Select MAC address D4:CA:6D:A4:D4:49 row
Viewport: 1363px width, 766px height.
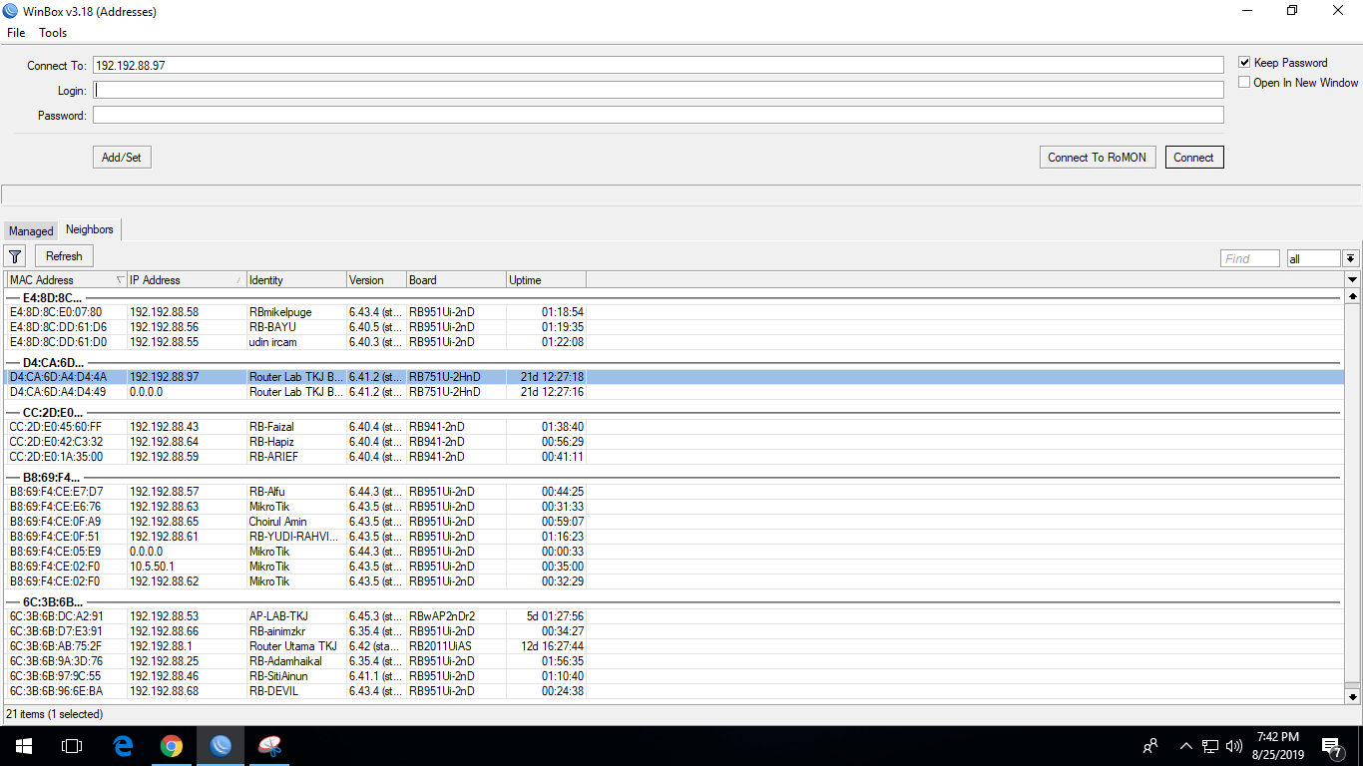[x=676, y=392]
